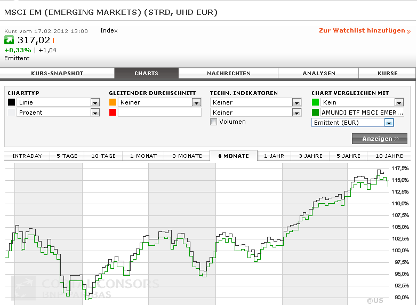Expand the Emittent (EUR) dropdown

point(389,123)
